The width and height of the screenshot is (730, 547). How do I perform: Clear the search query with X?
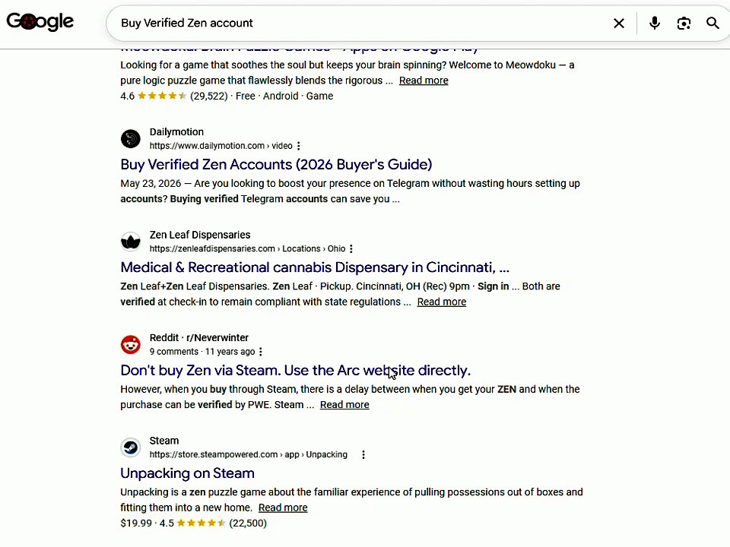coord(619,24)
